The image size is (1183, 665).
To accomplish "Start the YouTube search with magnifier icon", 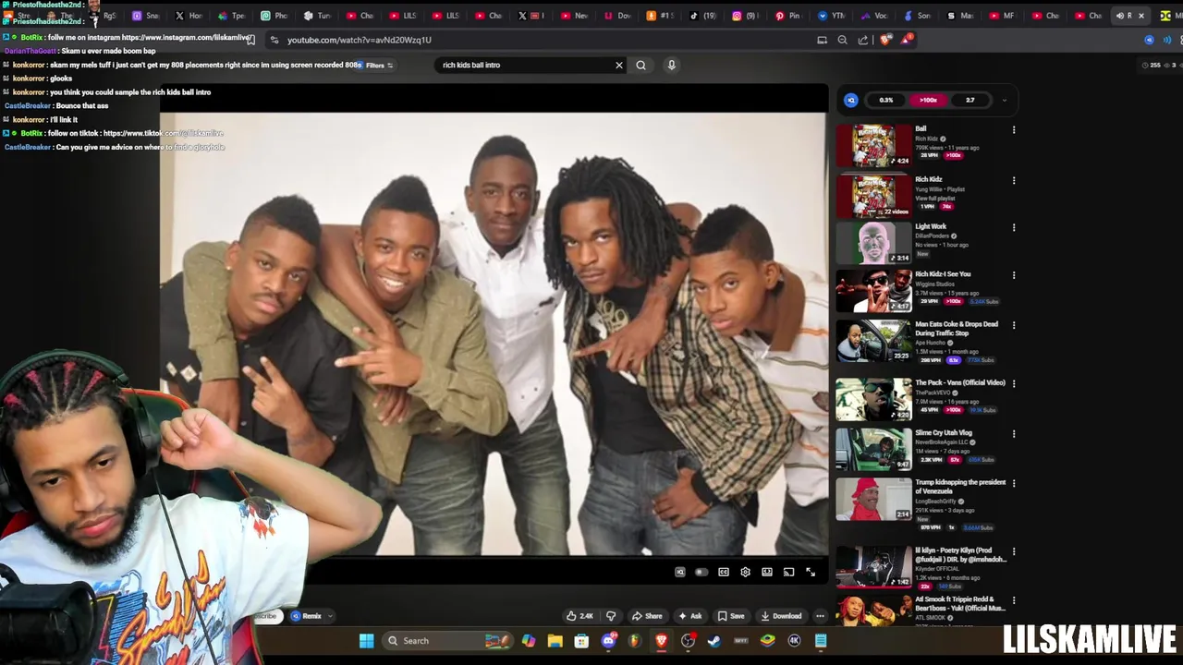I will (x=640, y=65).
